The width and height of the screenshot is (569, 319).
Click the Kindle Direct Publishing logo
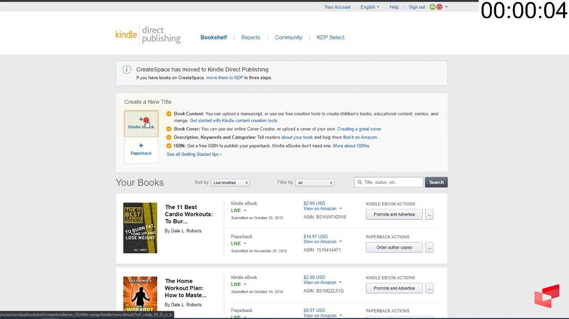click(x=148, y=35)
